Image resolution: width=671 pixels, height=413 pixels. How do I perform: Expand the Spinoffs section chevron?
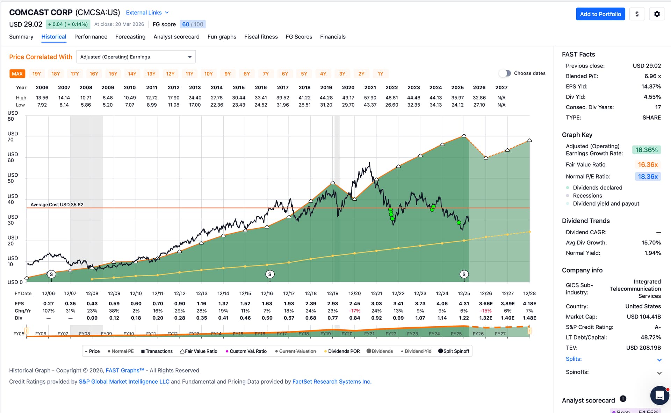click(659, 373)
